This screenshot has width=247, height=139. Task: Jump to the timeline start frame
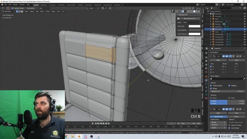point(95,124)
